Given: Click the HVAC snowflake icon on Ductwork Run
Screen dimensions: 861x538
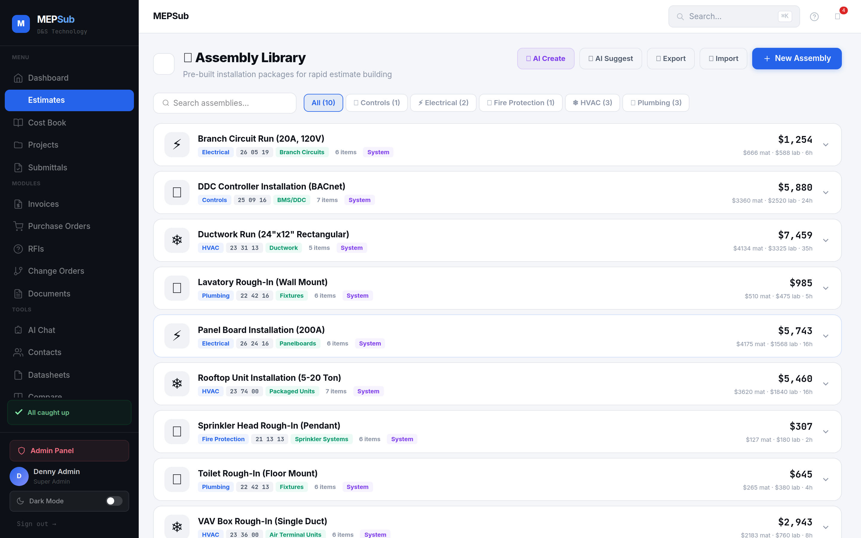Looking at the screenshot, I should pos(177,240).
